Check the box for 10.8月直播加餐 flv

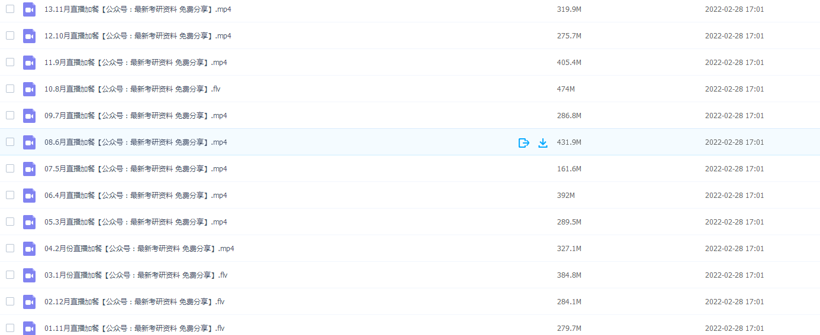coord(10,89)
